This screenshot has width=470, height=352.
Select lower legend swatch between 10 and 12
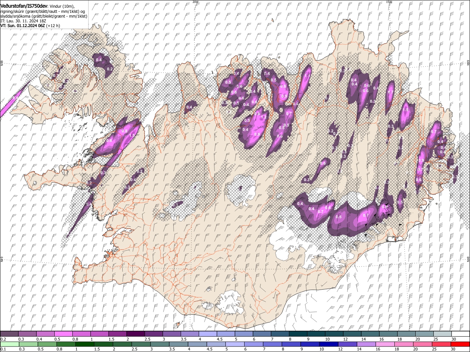(x=328, y=344)
